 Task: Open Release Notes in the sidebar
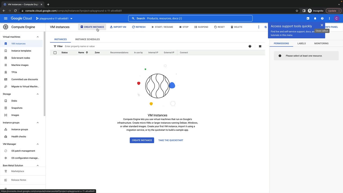point(19,180)
